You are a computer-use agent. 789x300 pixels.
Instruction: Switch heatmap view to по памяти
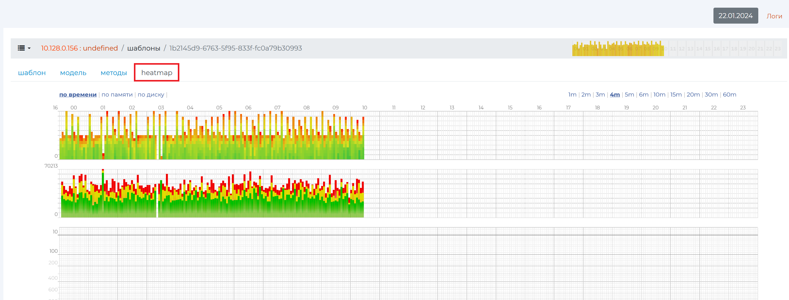tap(117, 95)
